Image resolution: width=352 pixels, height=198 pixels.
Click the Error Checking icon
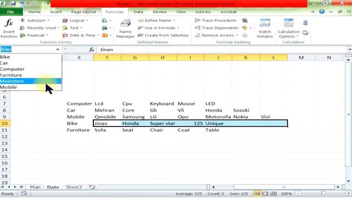tap(244, 28)
